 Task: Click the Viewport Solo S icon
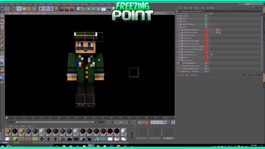pos(2,63)
